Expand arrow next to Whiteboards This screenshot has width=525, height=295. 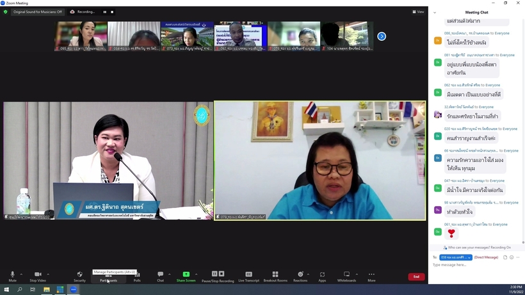(x=357, y=275)
